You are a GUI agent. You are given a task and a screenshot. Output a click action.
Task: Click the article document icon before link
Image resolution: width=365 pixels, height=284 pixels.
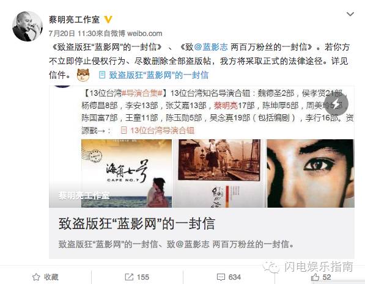pos(102,75)
